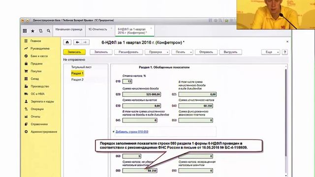This screenshot has width=315, height=177.
Task: Open ОС и НМА section
Action: [37, 94]
